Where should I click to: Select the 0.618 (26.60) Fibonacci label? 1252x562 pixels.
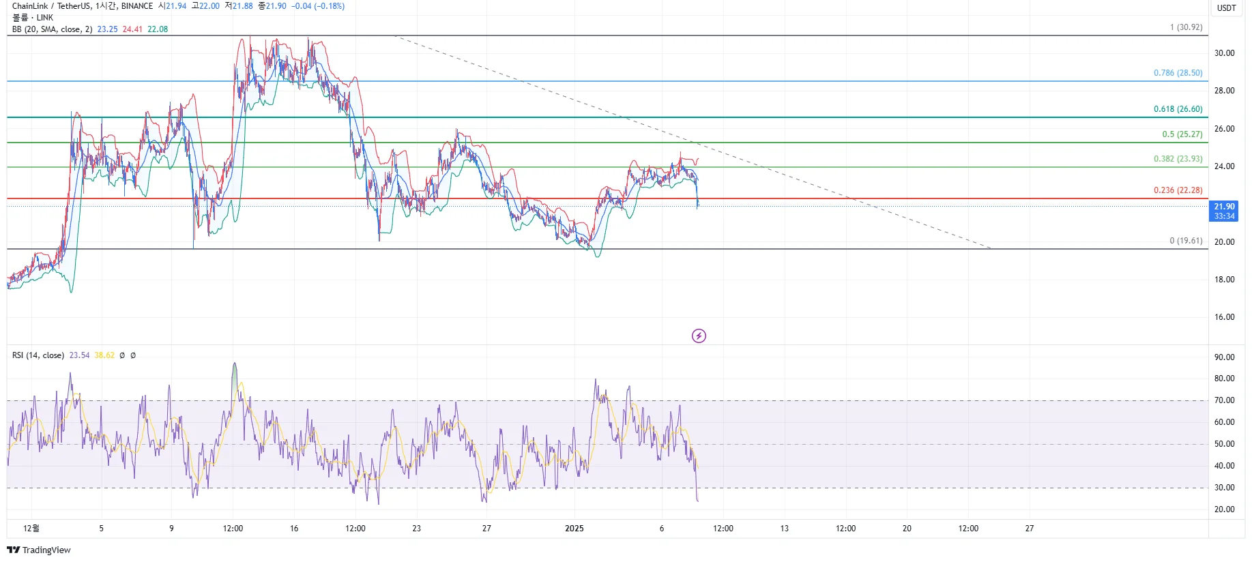click(x=1178, y=109)
